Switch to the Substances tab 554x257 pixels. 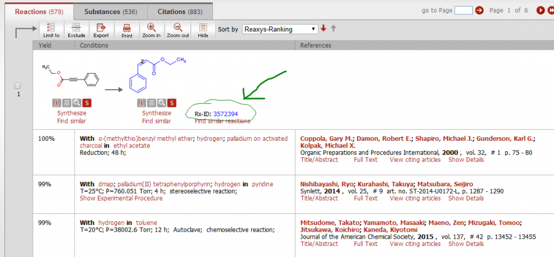[x=111, y=12]
